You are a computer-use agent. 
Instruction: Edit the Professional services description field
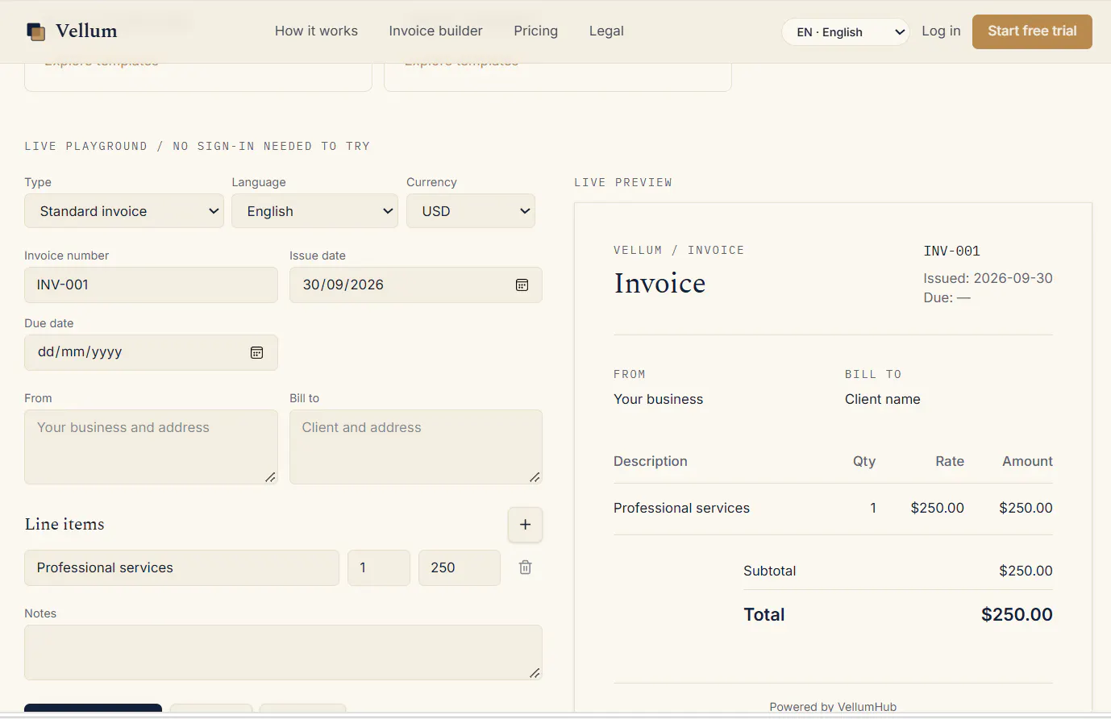click(181, 567)
